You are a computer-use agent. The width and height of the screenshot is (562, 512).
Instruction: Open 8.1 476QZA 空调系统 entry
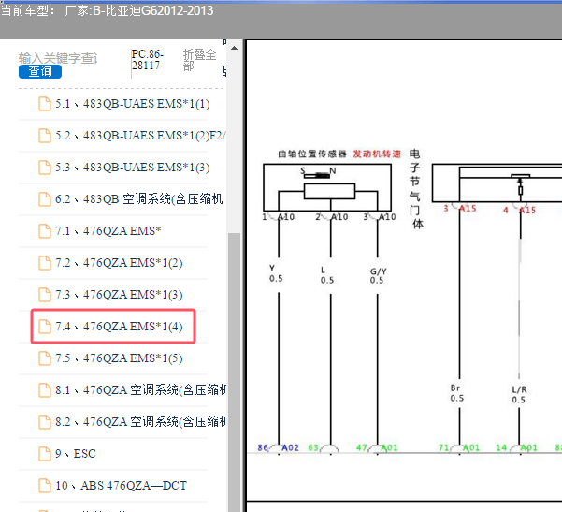[x=140, y=390]
